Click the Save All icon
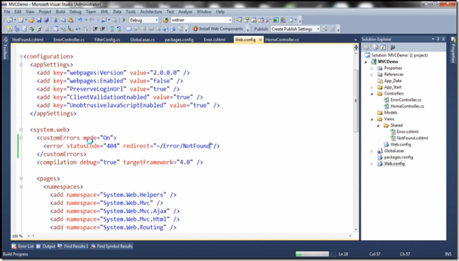The width and height of the screenshot is (459, 261). coord(46,20)
